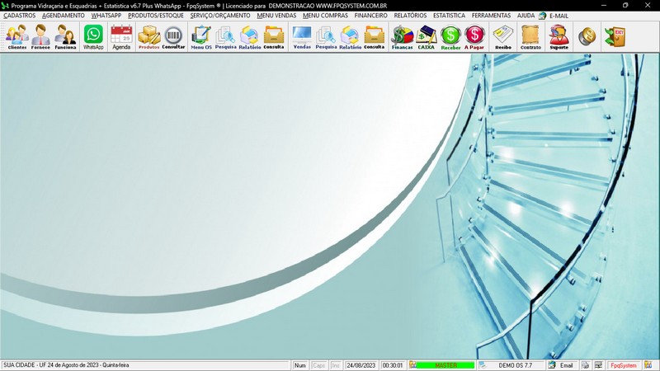This screenshot has width=660, height=371.
Task: Open the FINANCEIRO menu
Action: pyautogui.click(x=370, y=16)
